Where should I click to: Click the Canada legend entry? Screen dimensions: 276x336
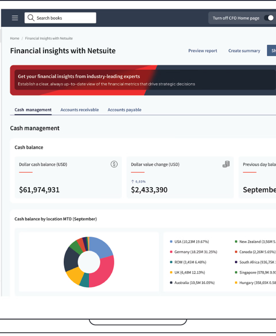click(255, 252)
